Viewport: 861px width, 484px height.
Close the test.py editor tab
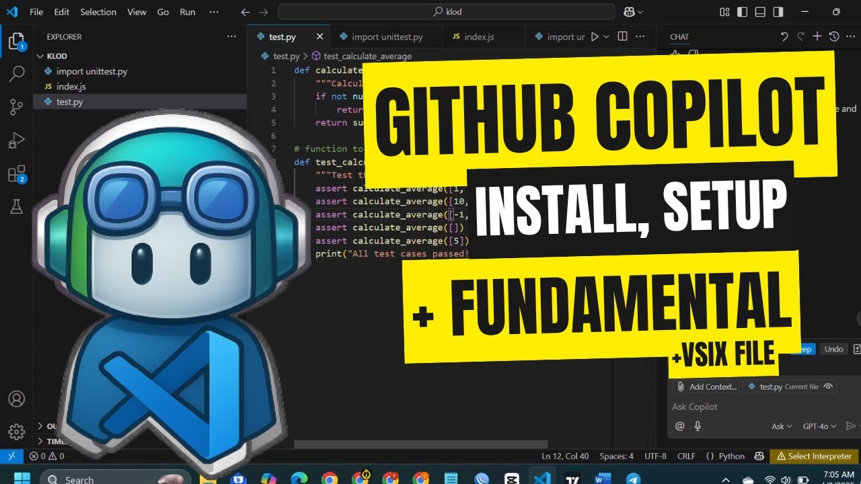pyautogui.click(x=320, y=37)
